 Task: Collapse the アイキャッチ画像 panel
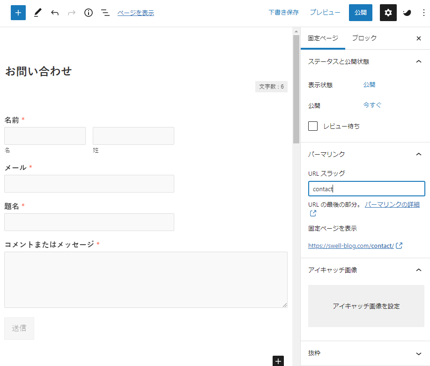pos(419,270)
